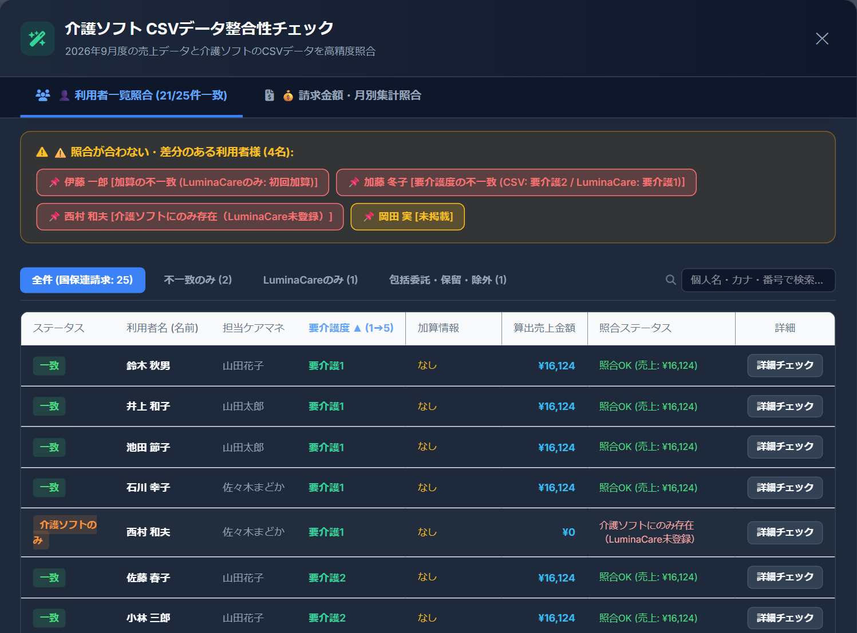Viewport: 857px width, 633px height.
Task: Click the warning triangle icon in alert banner
Action: [x=42, y=152]
